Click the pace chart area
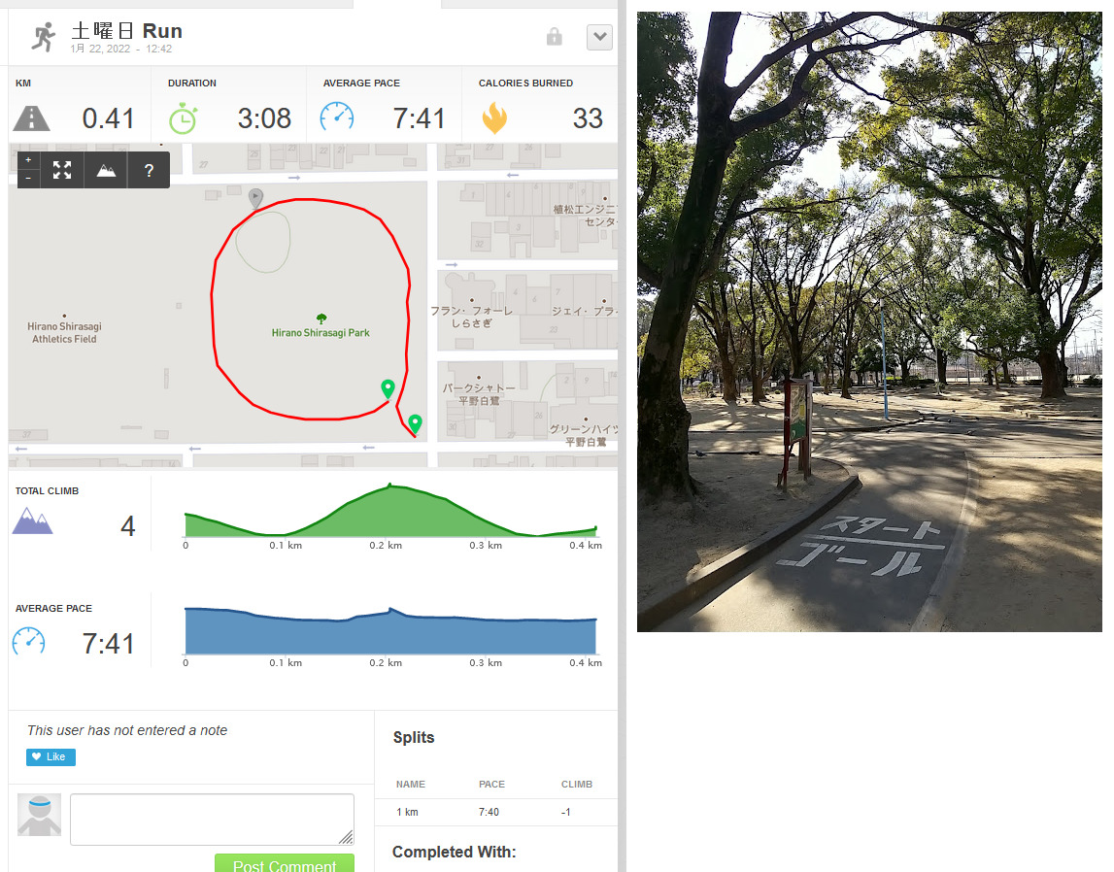The height and width of the screenshot is (872, 1114). coord(390,631)
